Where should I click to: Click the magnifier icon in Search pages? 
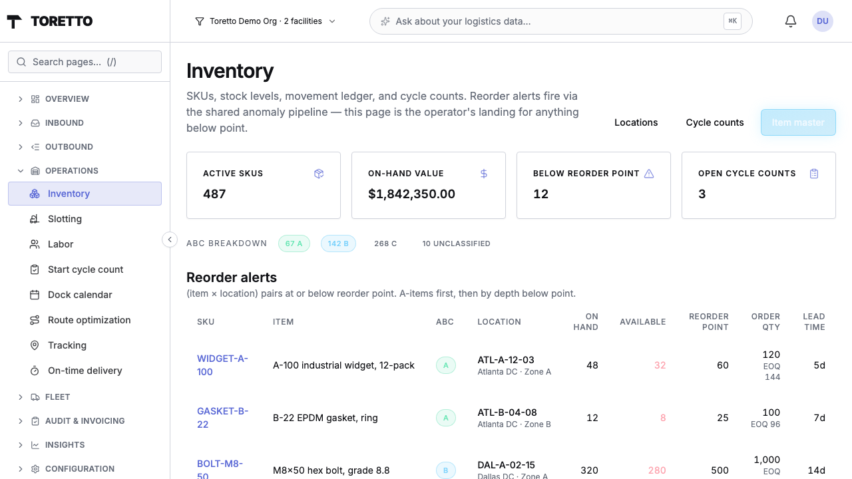[21, 62]
